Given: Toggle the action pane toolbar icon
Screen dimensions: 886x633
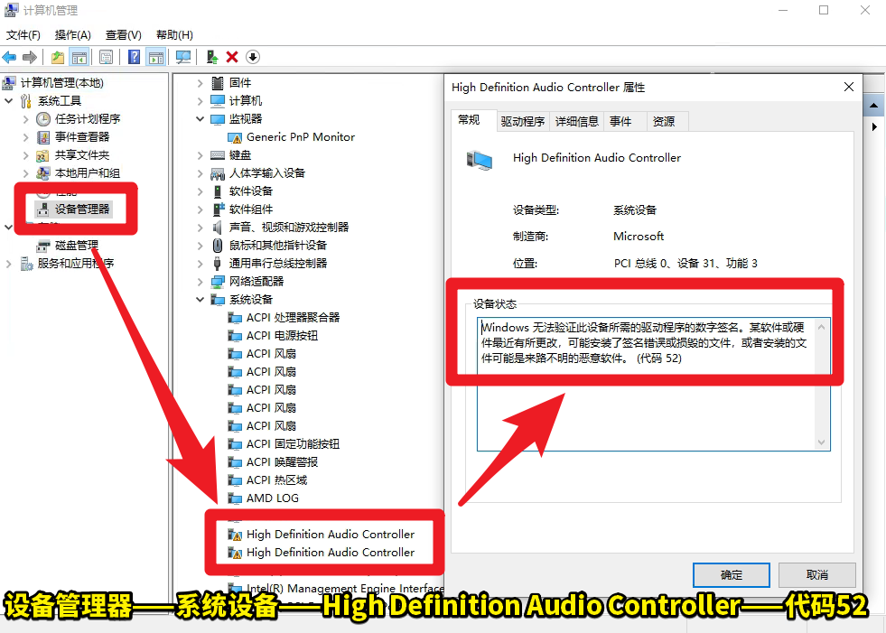Looking at the screenshot, I should (x=156, y=57).
